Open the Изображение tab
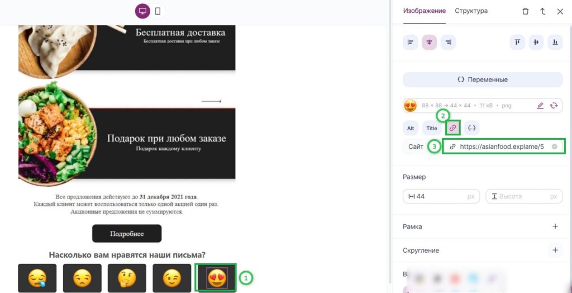 click(x=425, y=11)
